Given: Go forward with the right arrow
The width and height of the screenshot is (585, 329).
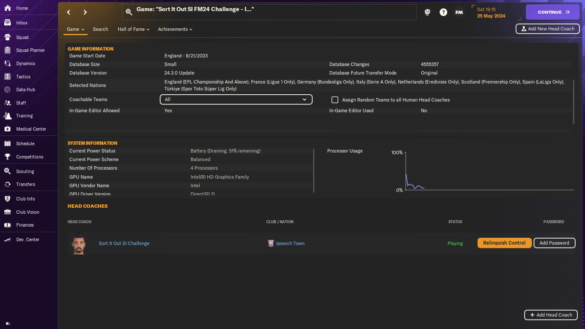Looking at the screenshot, I should tap(85, 12).
